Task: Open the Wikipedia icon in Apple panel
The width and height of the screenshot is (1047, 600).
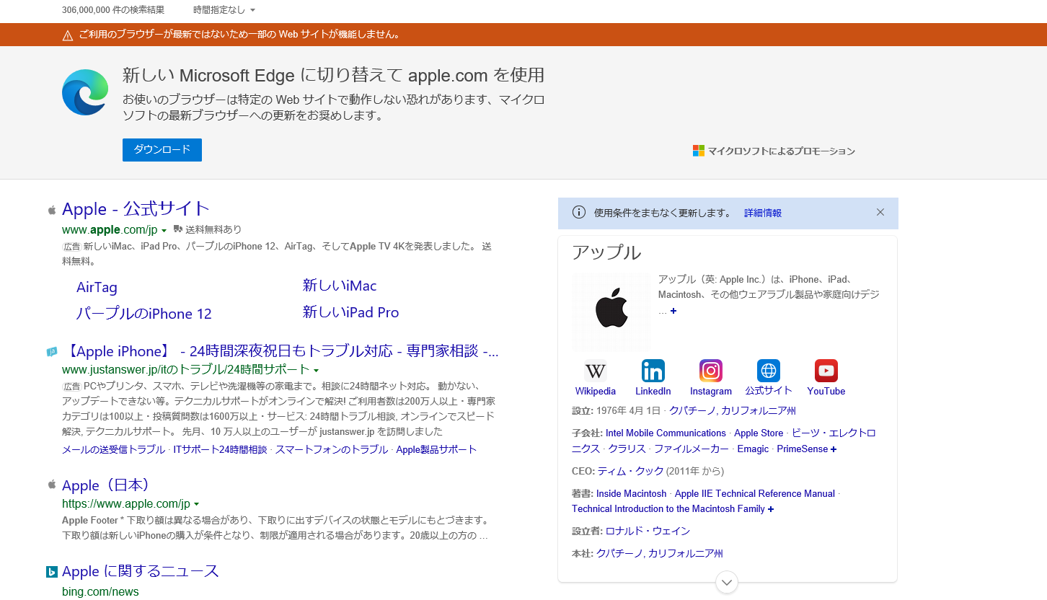Action: (596, 371)
